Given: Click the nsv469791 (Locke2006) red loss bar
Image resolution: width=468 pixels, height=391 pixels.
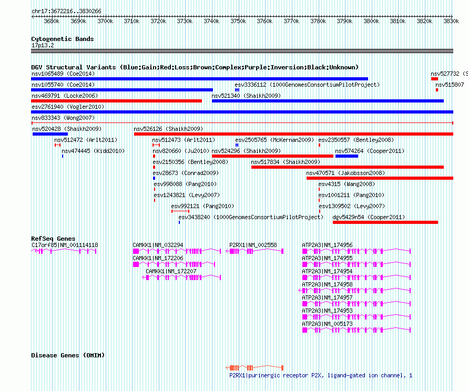Looking at the screenshot, I should click(x=116, y=101).
